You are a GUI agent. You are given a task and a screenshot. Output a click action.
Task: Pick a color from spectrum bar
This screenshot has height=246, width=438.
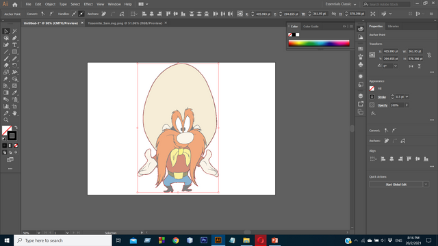[x=319, y=43]
